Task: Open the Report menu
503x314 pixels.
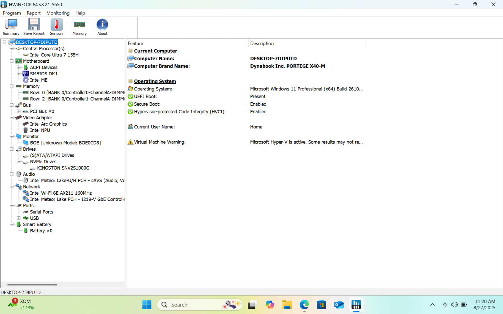Action: point(34,13)
